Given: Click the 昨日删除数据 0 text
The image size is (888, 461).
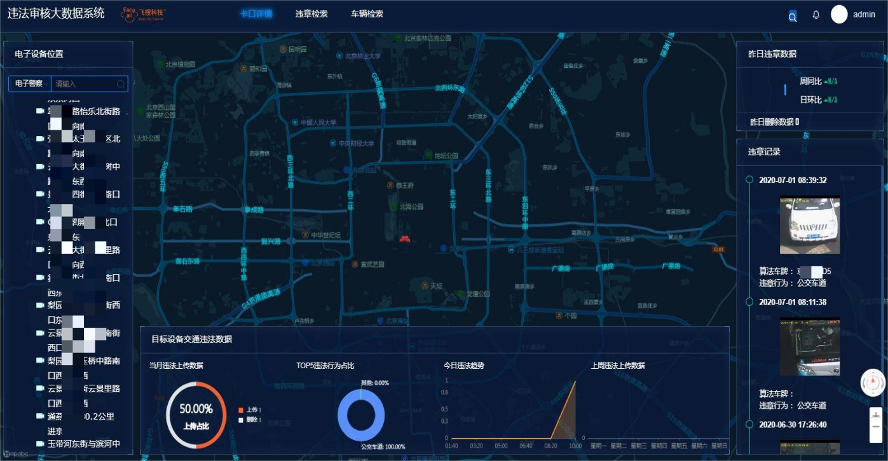Looking at the screenshot, I should 775,122.
